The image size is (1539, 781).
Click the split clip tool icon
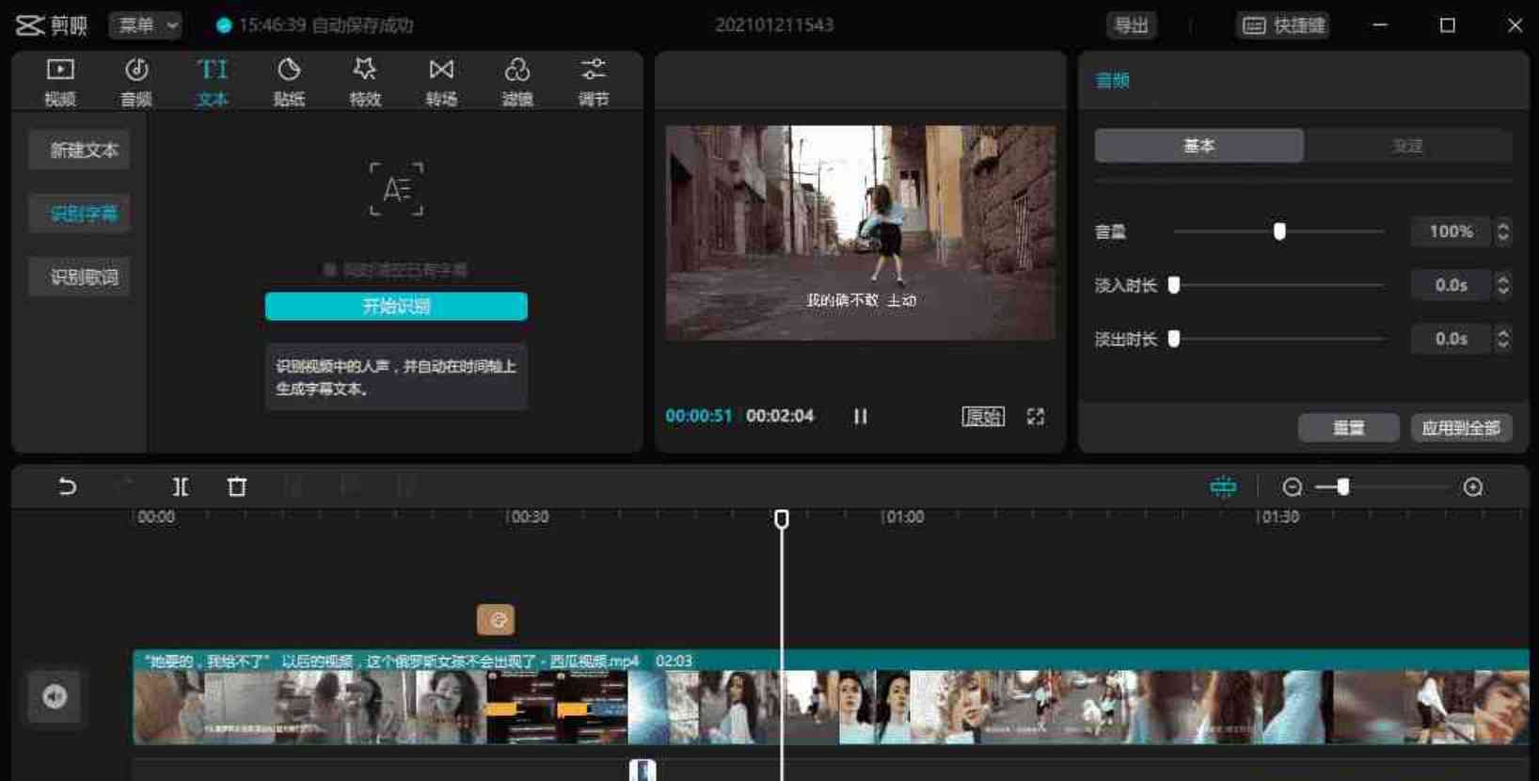click(x=181, y=486)
